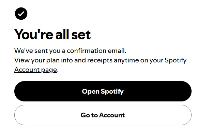Click the word "Spotify" ending the plan sentence
197x134 pixels.
click(176, 60)
